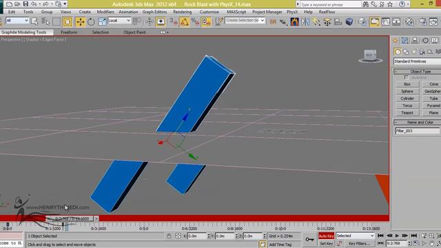Screen dimensions: 441x248
Task: Click the Use Pivot Point Center icon
Action: tap(137, 21)
